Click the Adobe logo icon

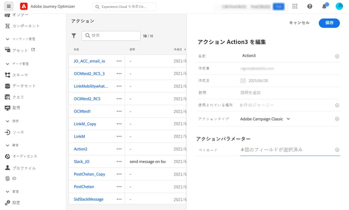click(x=24, y=6)
